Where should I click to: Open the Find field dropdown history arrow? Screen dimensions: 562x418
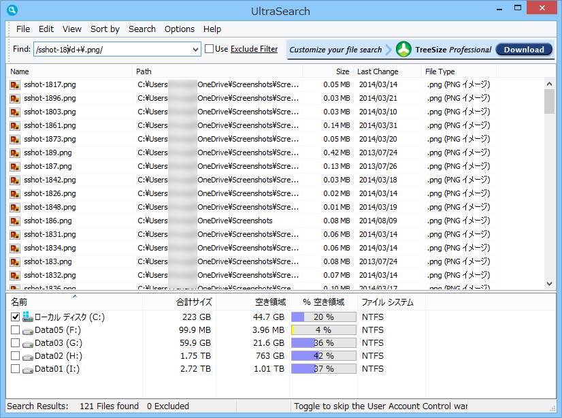[195, 50]
